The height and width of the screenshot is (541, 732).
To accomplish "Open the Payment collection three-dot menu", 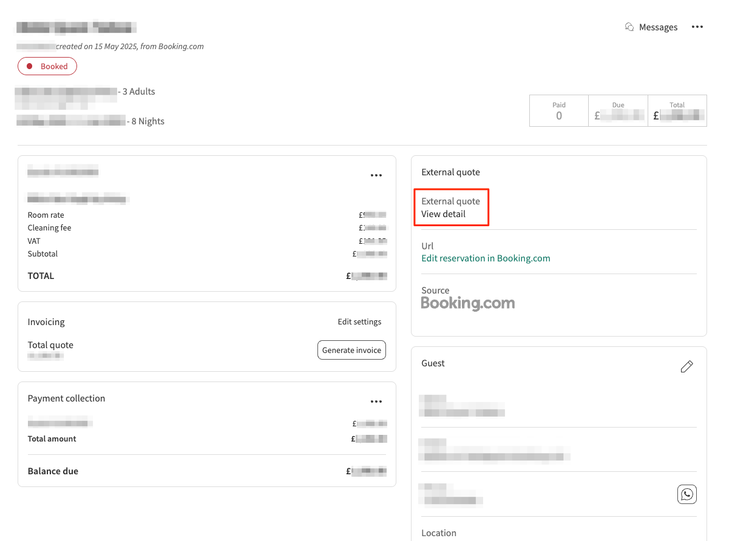I will pyautogui.click(x=376, y=402).
